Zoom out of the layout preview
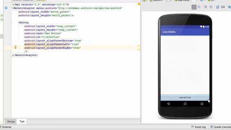Viewport: 231px width, 130px height. (211, 7)
